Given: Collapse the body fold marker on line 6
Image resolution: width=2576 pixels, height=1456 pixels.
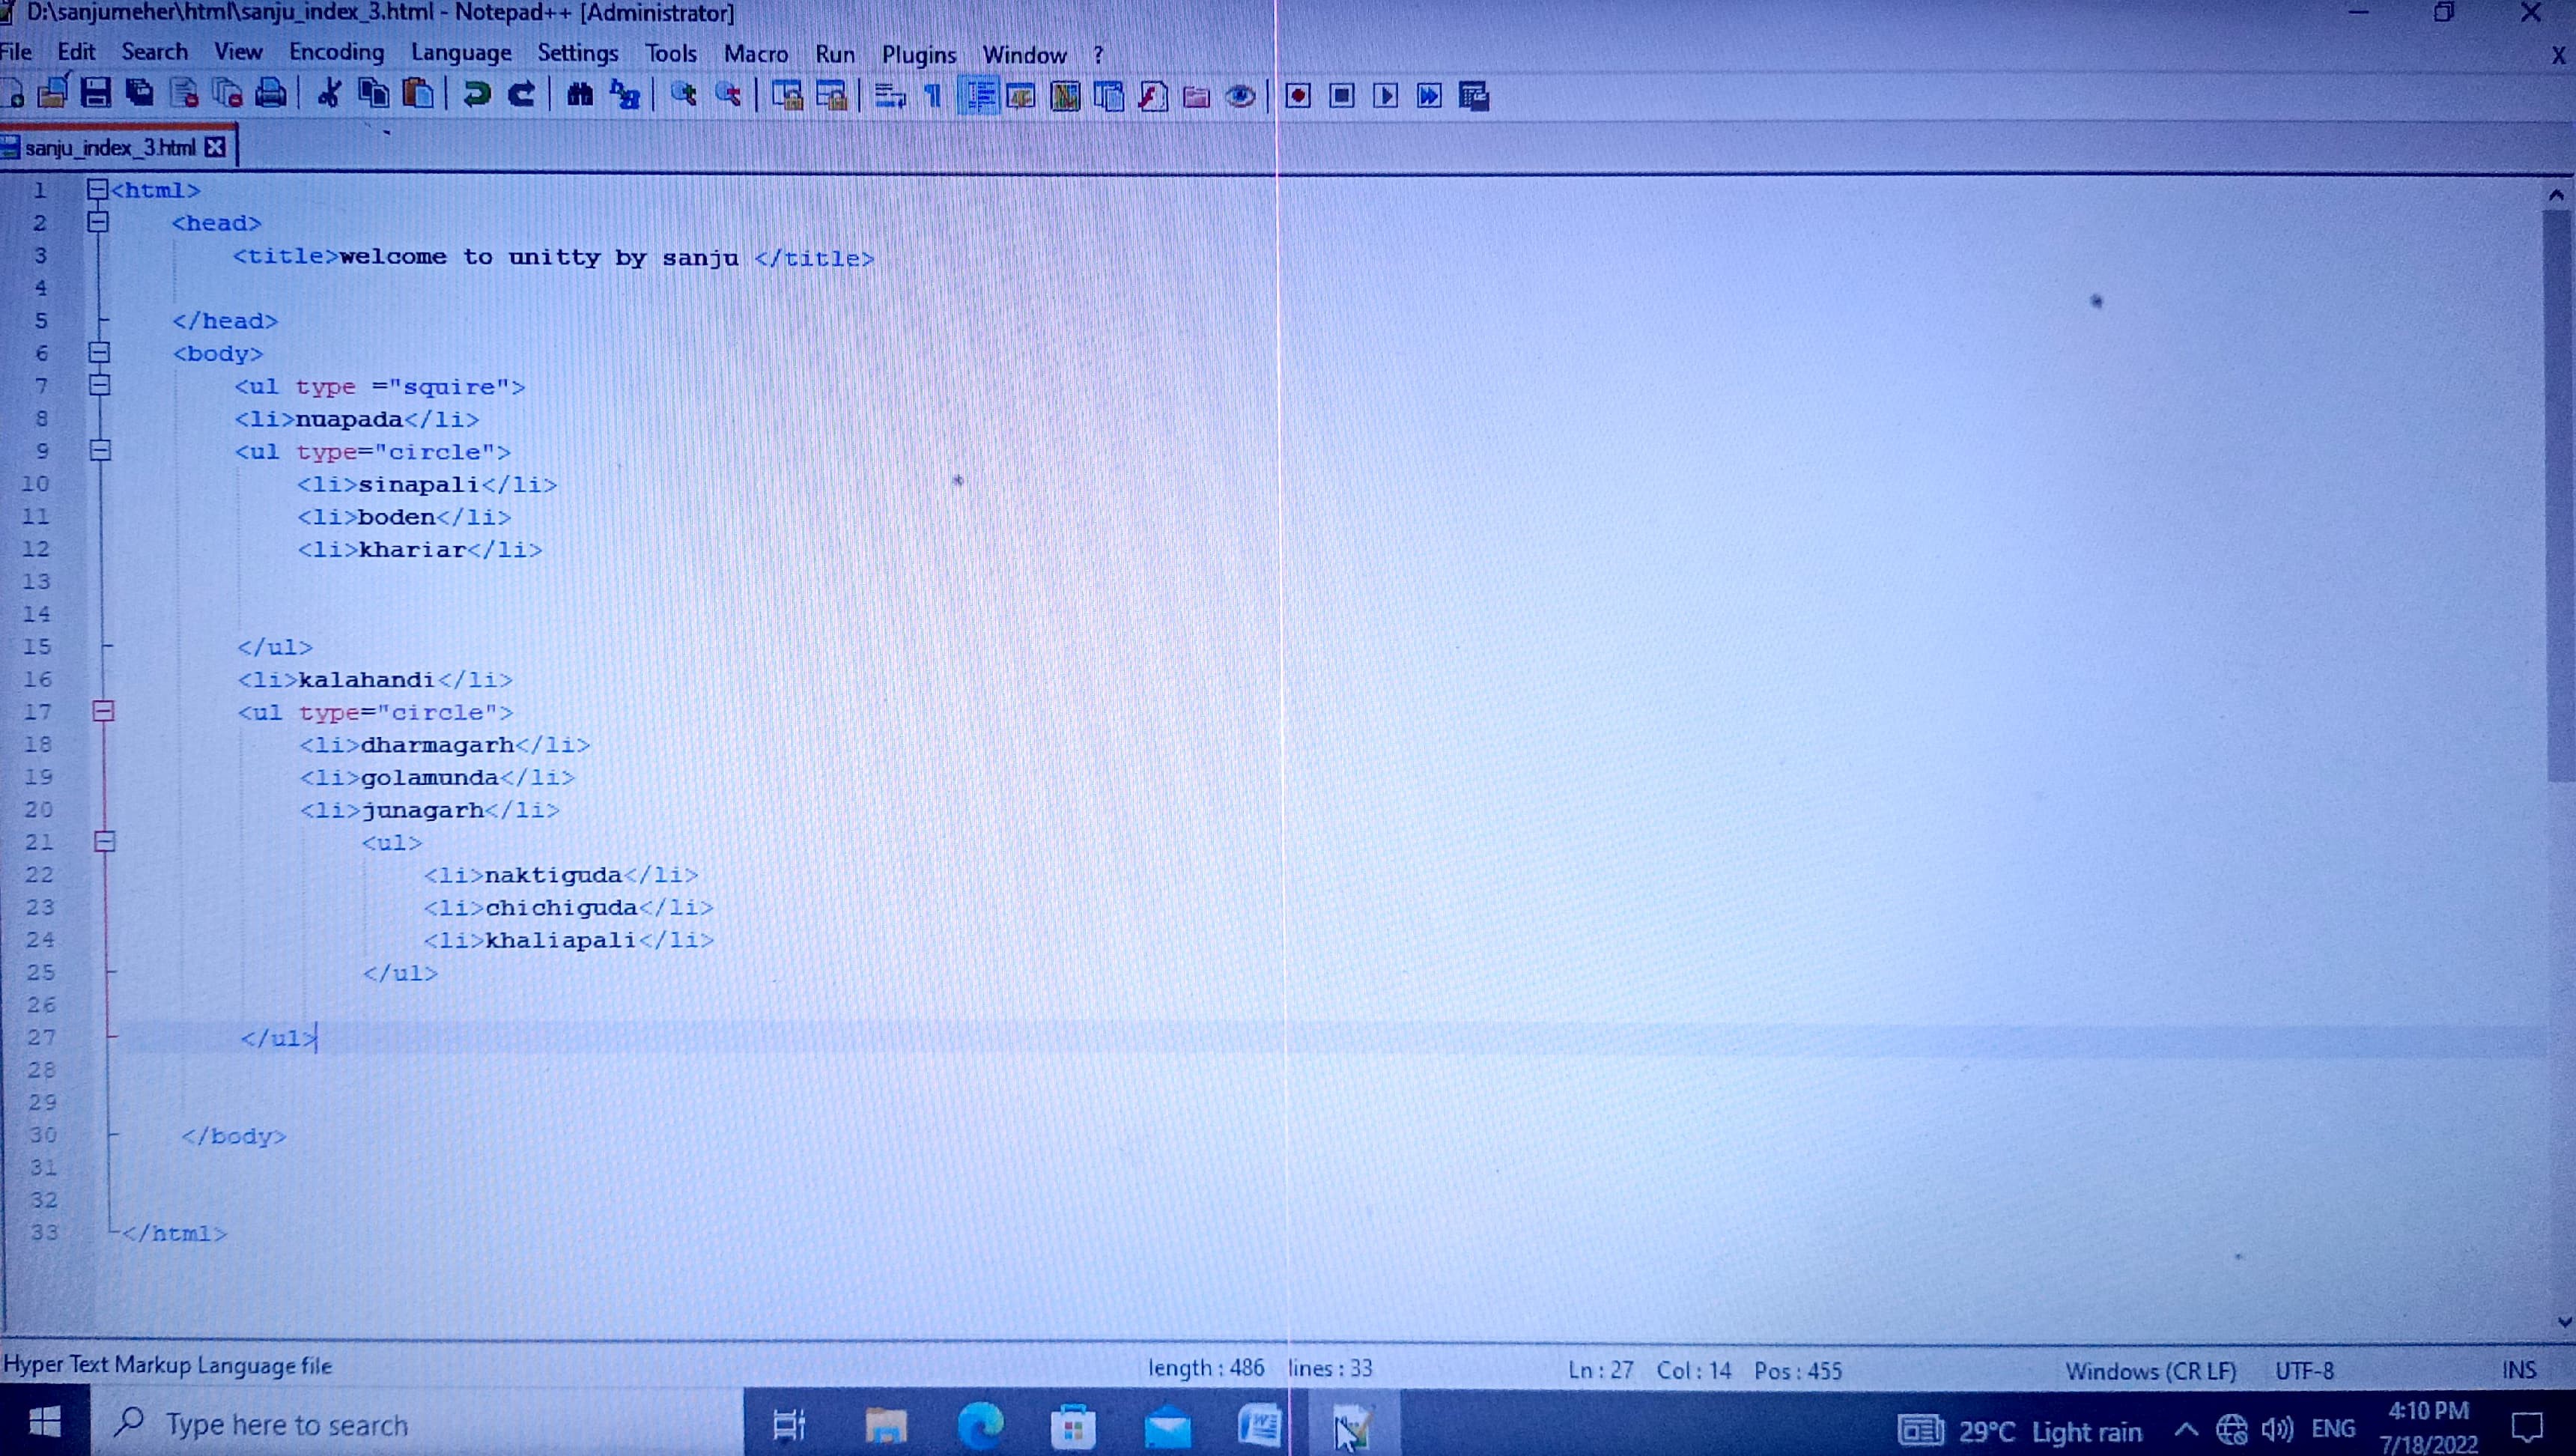Looking at the screenshot, I should coord(99,352).
